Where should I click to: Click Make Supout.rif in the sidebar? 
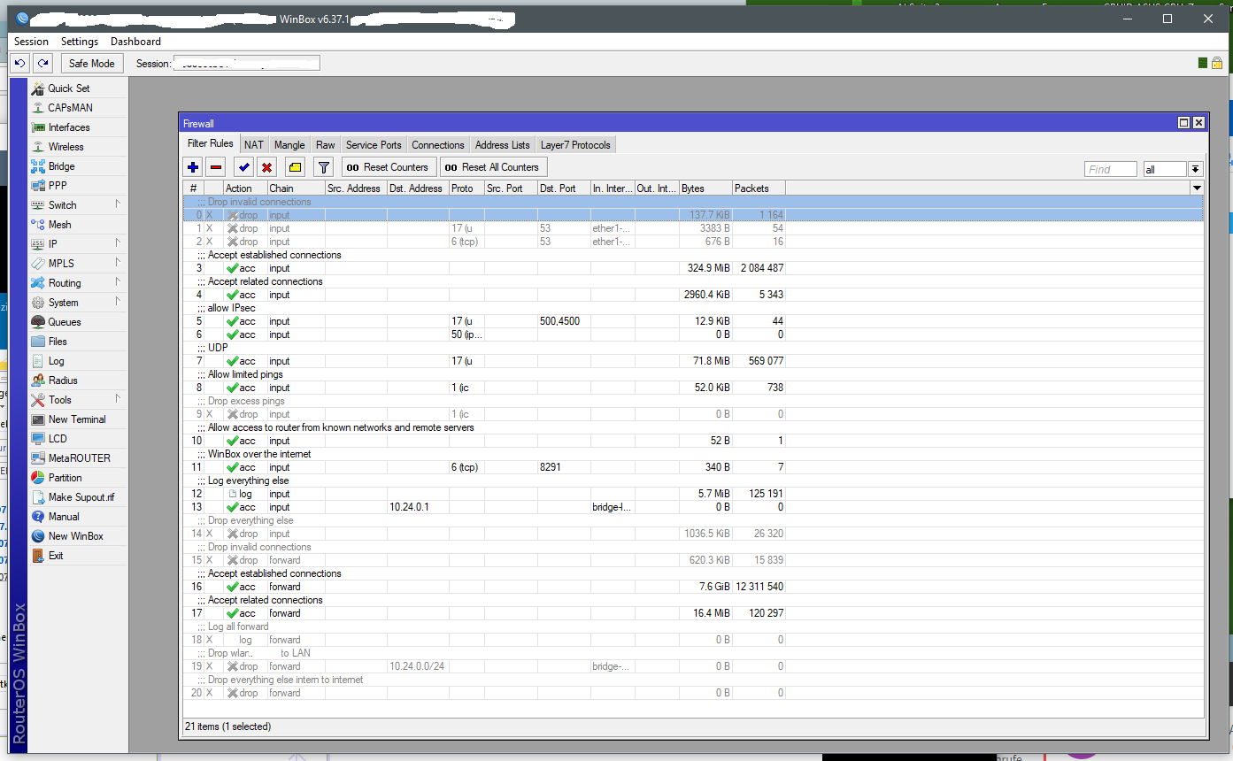coord(81,497)
